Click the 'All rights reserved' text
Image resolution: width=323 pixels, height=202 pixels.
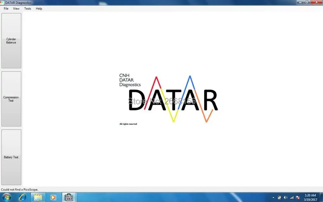(x=128, y=124)
